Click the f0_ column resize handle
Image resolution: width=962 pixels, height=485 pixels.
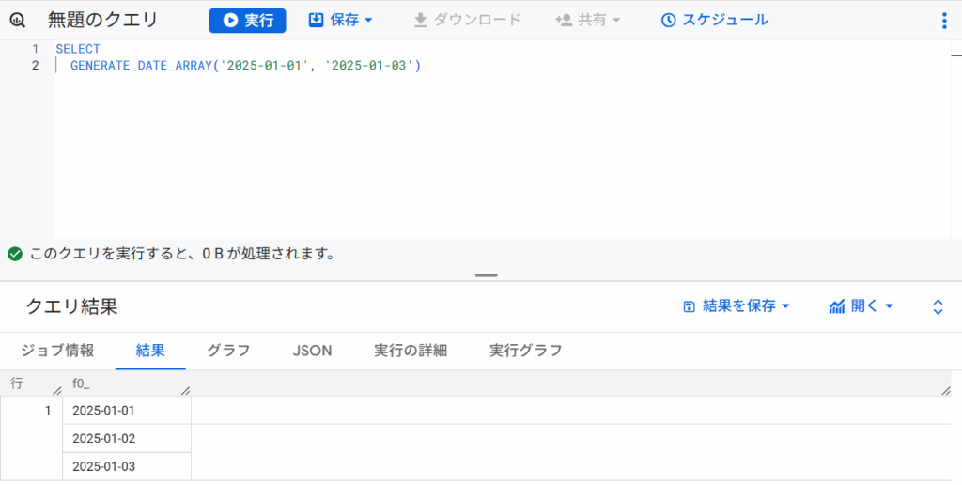186,390
